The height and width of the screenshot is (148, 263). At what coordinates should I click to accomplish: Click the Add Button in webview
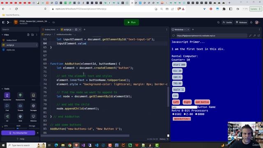click(x=202, y=102)
